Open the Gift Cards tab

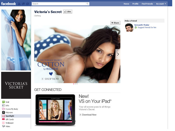[10, 119]
